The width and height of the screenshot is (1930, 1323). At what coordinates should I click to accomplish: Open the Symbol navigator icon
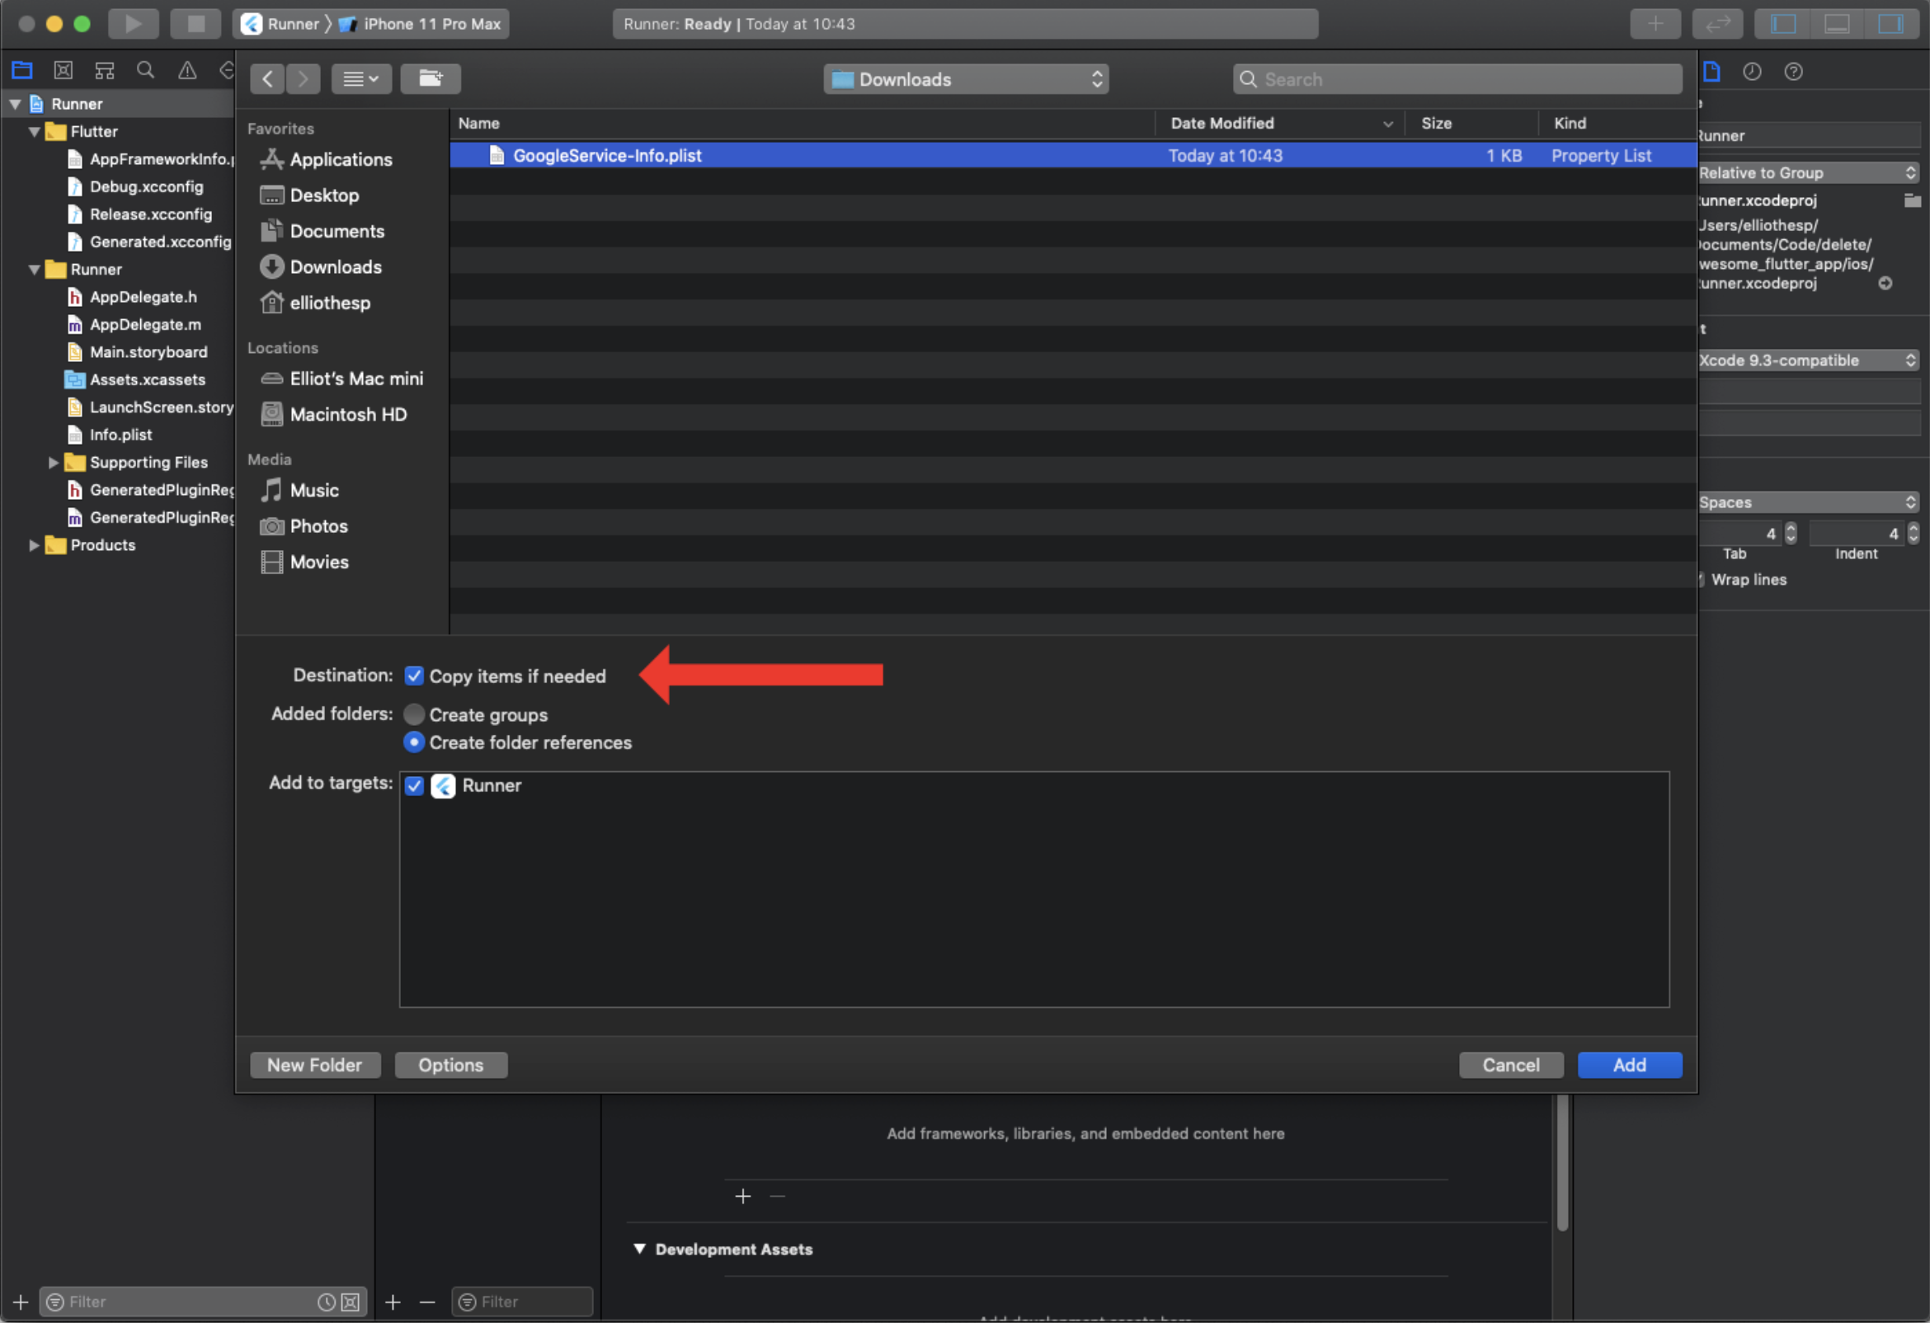pos(105,71)
